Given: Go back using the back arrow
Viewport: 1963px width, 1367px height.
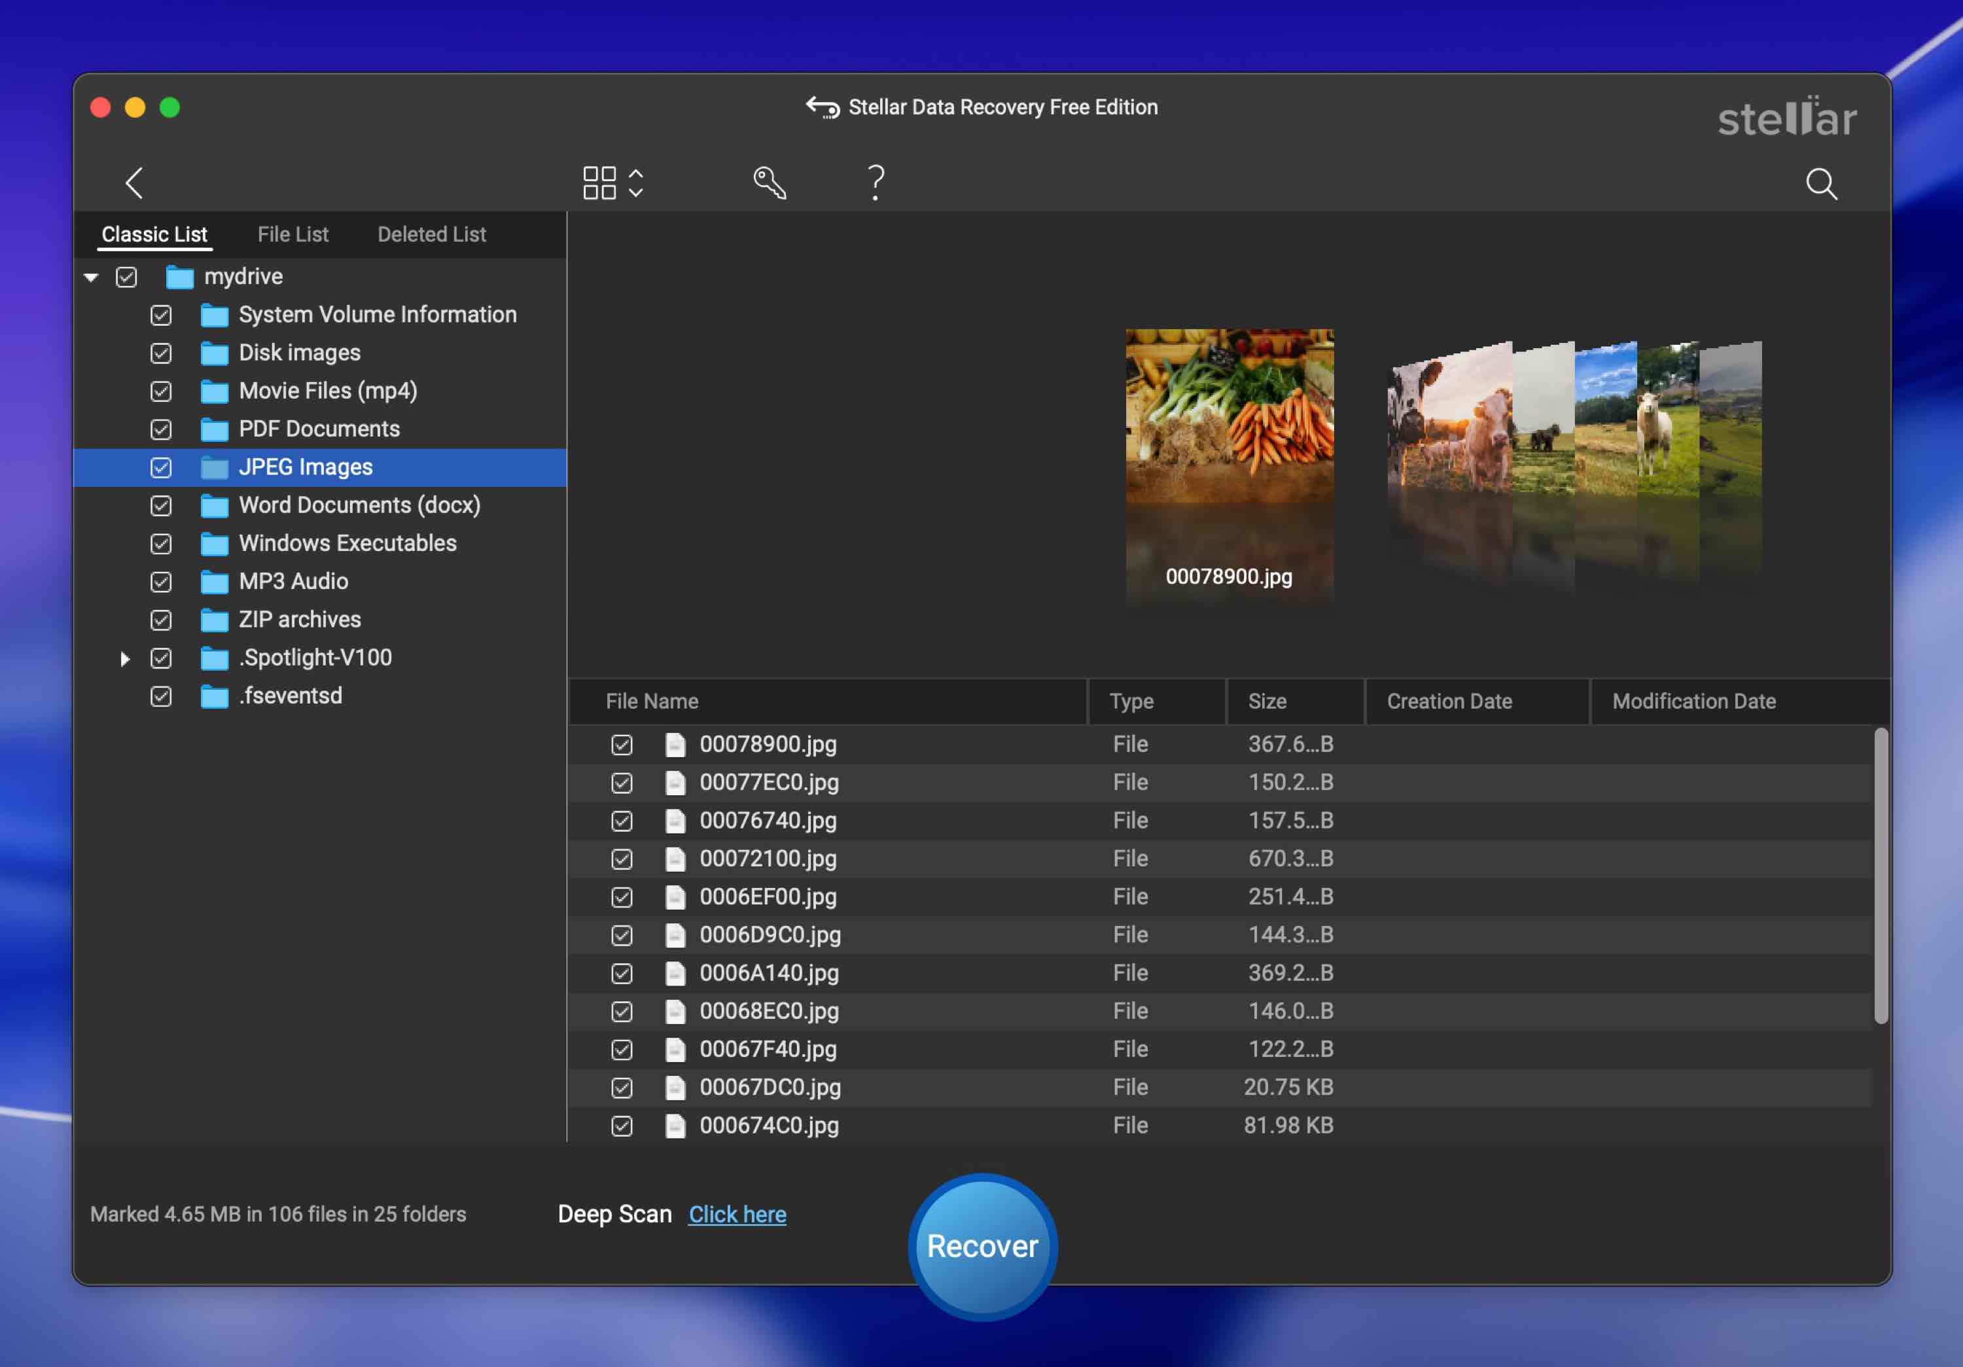Looking at the screenshot, I should 134,182.
